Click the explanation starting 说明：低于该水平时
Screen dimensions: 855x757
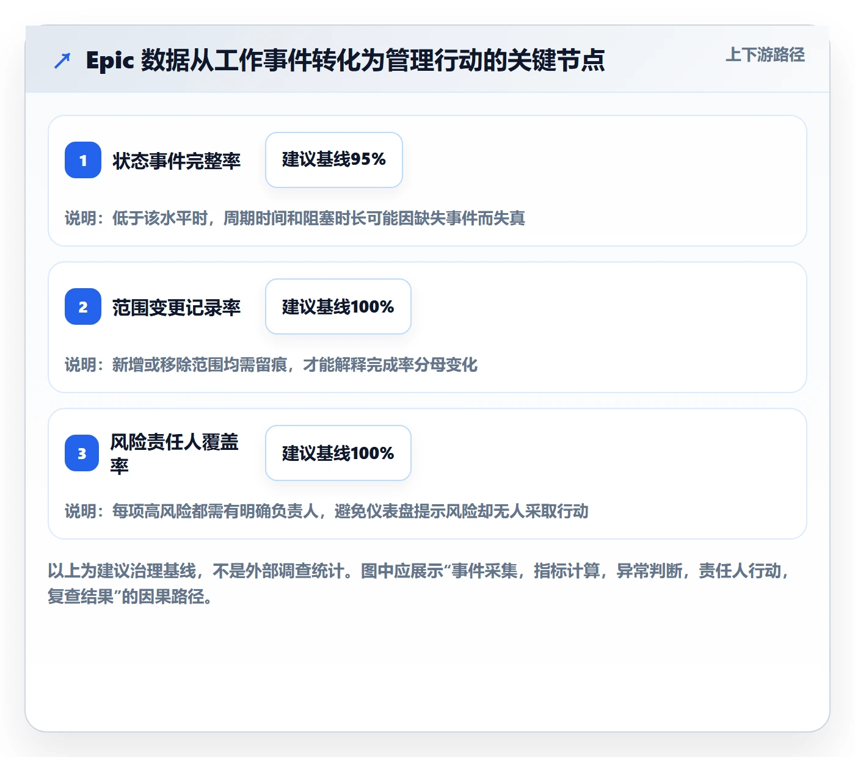click(x=295, y=218)
